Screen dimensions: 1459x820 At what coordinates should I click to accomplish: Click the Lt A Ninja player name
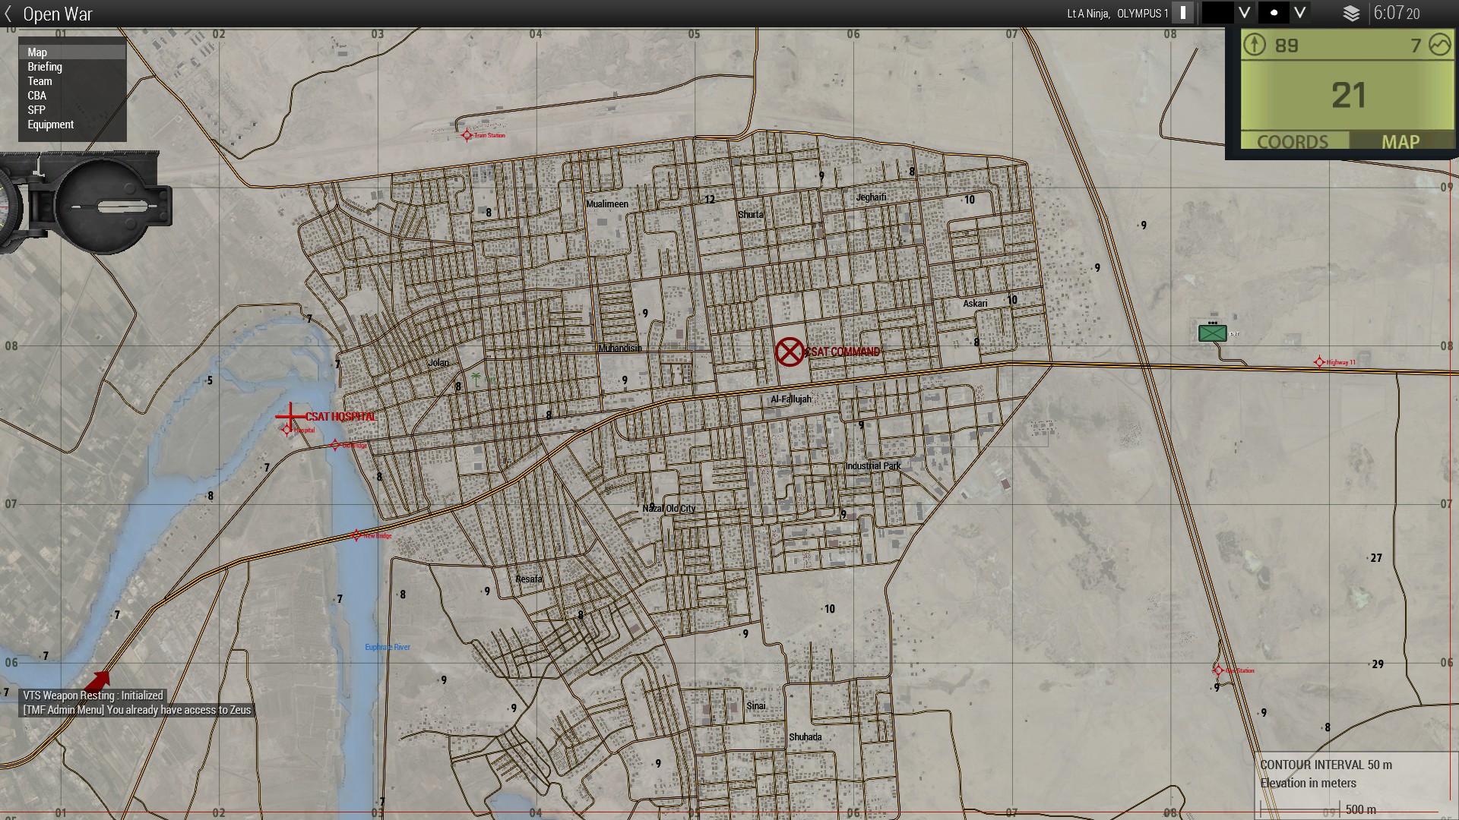pyautogui.click(x=1088, y=14)
